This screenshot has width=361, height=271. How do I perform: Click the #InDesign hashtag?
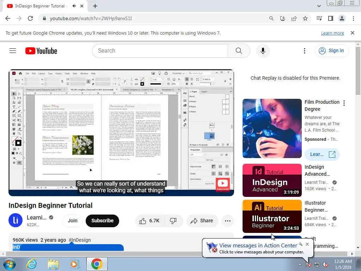pyautogui.click(x=80, y=240)
